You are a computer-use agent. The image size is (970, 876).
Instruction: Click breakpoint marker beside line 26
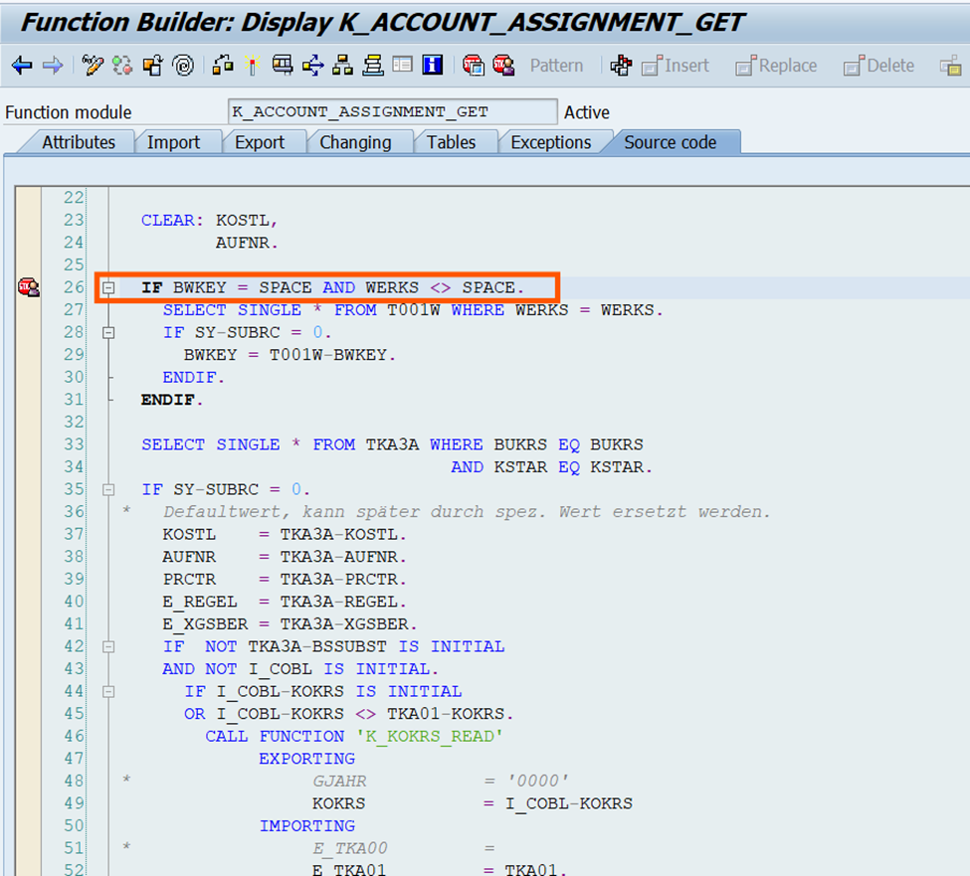coord(28,288)
